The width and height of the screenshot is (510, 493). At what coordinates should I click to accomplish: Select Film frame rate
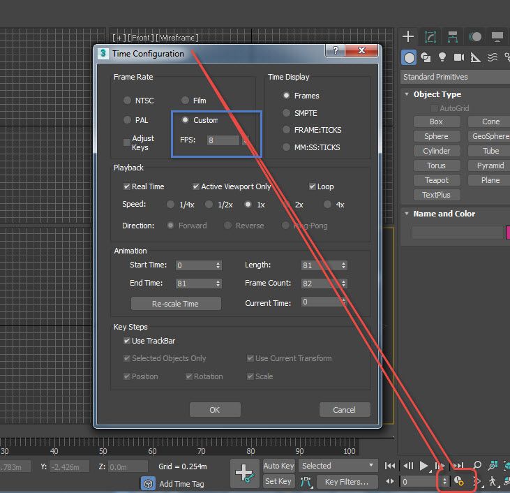185,101
